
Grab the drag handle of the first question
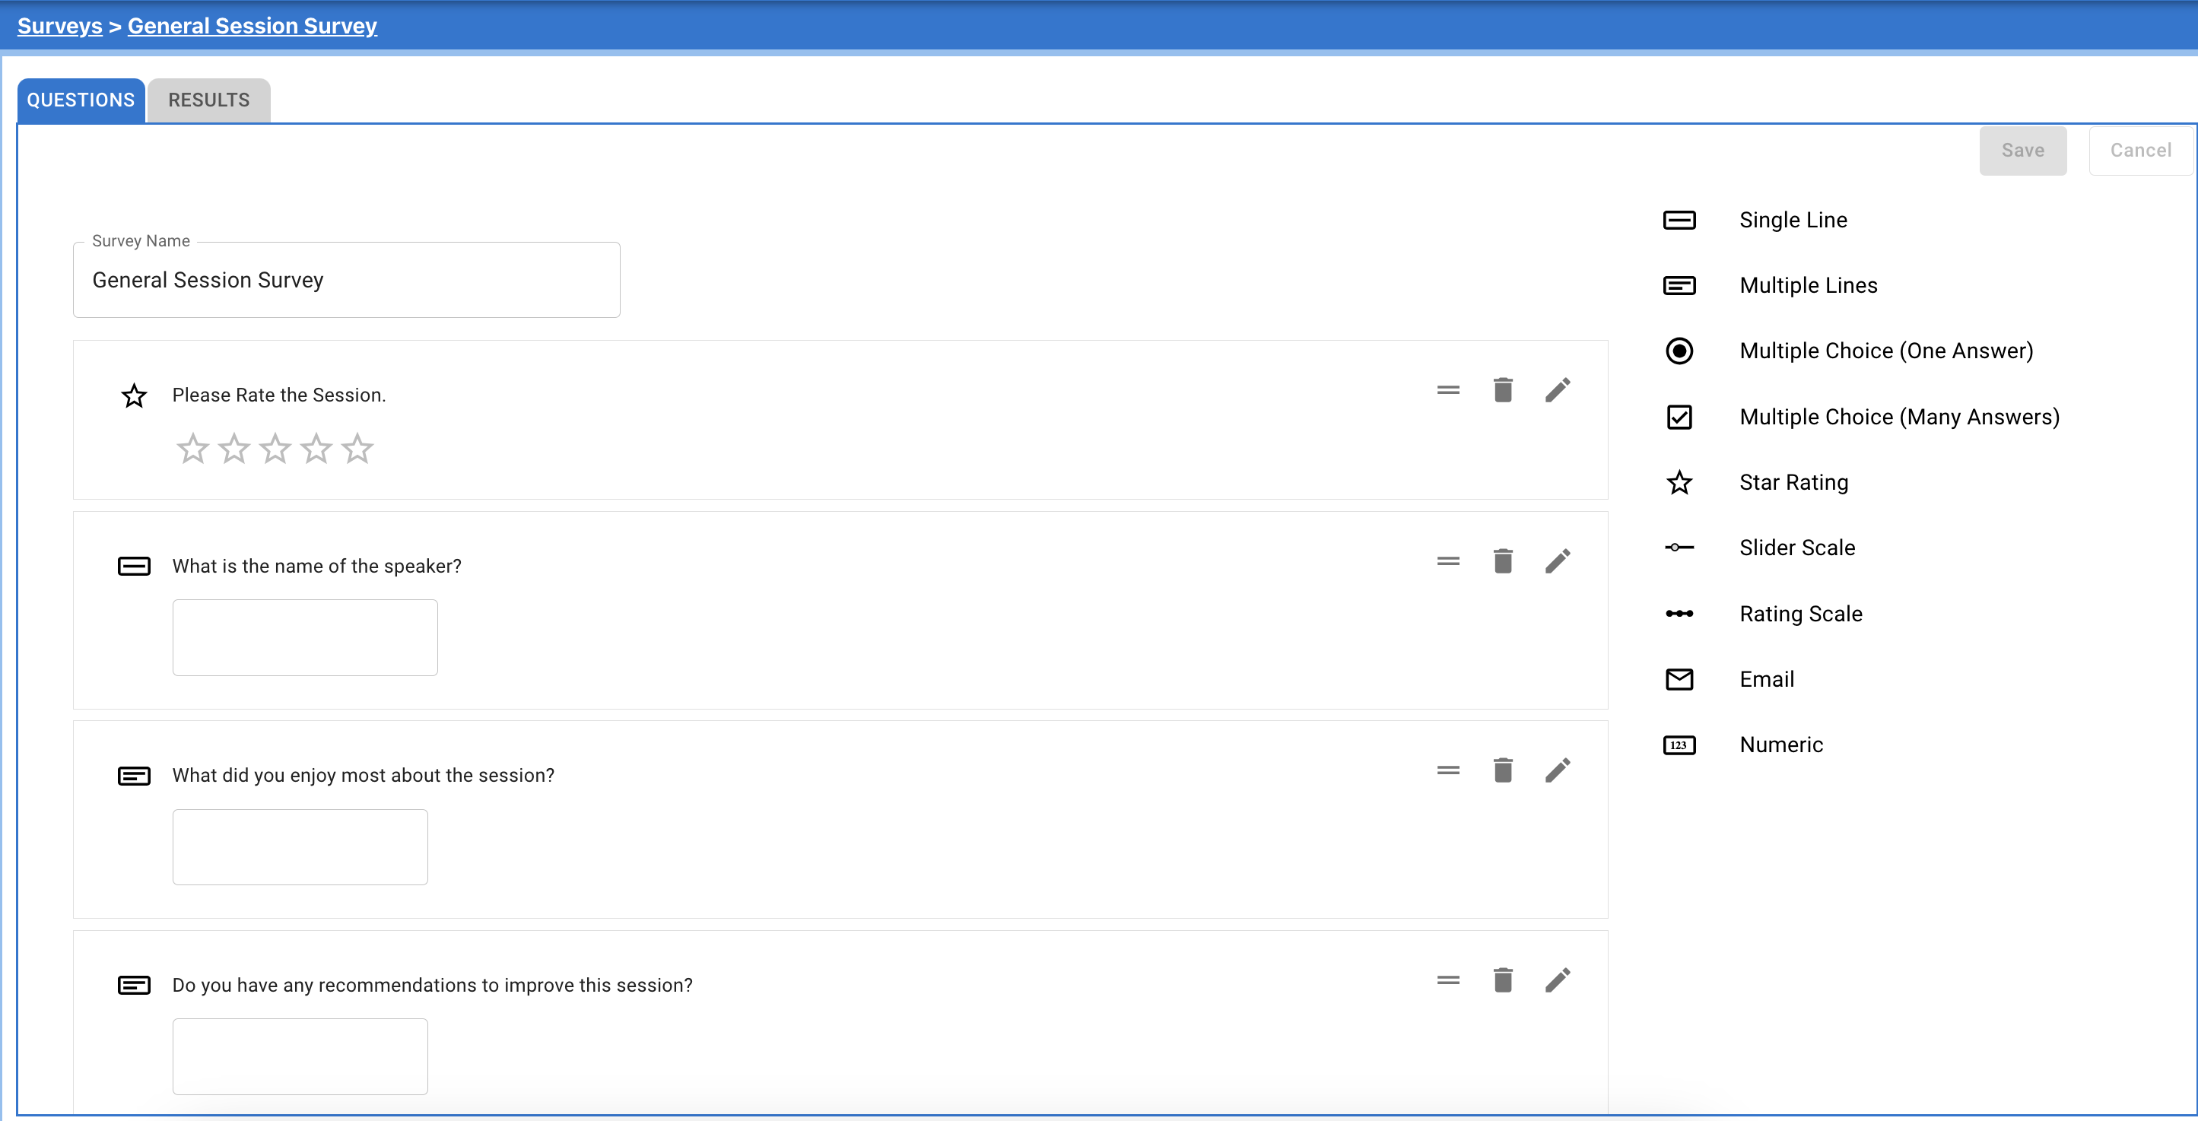pyautogui.click(x=1448, y=389)
